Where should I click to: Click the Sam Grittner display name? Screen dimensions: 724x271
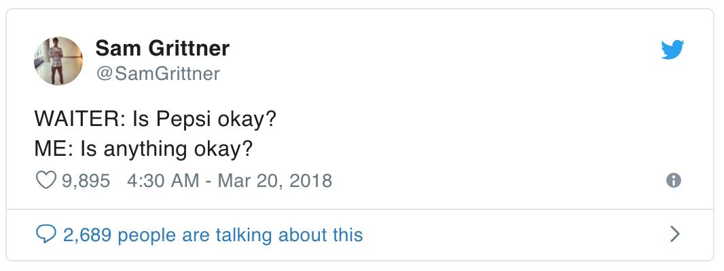coord(162,48)
